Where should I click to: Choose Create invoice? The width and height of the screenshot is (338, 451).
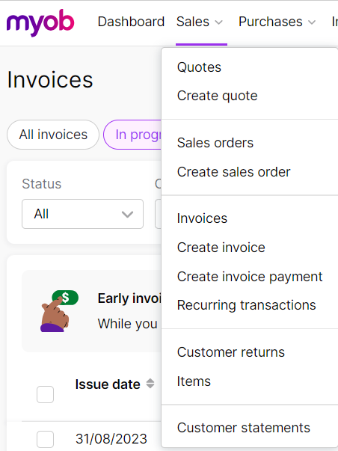(x=221, y=248)
